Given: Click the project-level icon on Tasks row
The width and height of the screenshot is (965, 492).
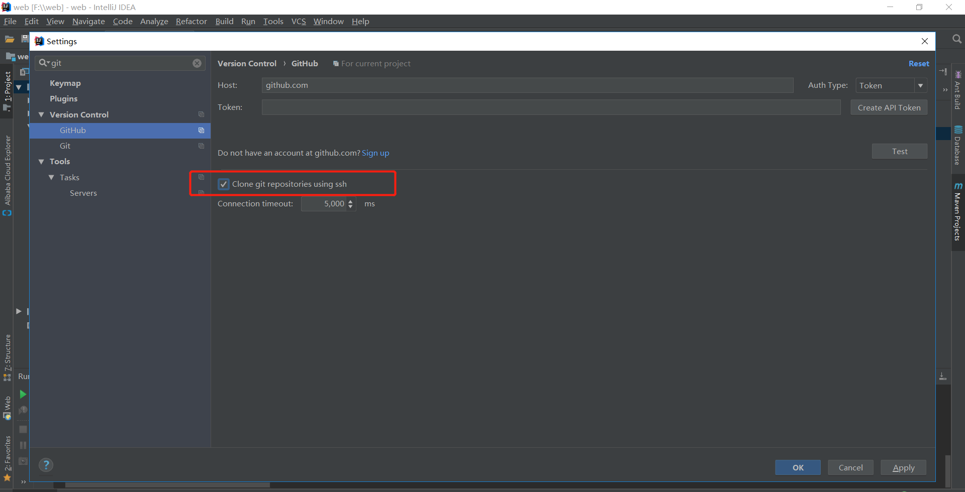Looking at the screenshot, I should click(201, 177).
